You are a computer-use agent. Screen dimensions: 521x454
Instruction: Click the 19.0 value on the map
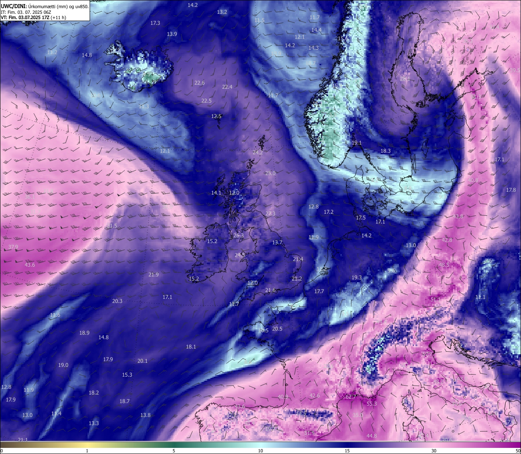tap(63, 365)
